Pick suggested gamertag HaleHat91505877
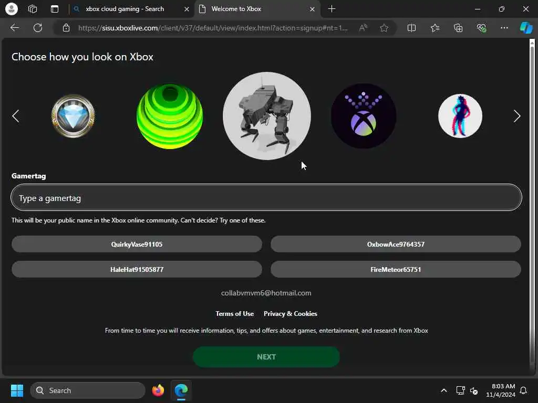Image resolution: width=538 pixels, height=403 pixels. [137, 269]
